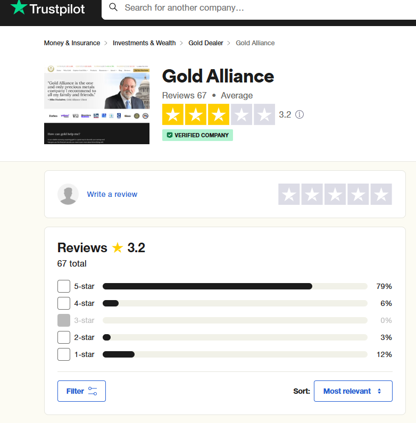The width and height of the screenshot is (416, 423).
Task: Click the search magnifier icon
Action: [113, 7]
